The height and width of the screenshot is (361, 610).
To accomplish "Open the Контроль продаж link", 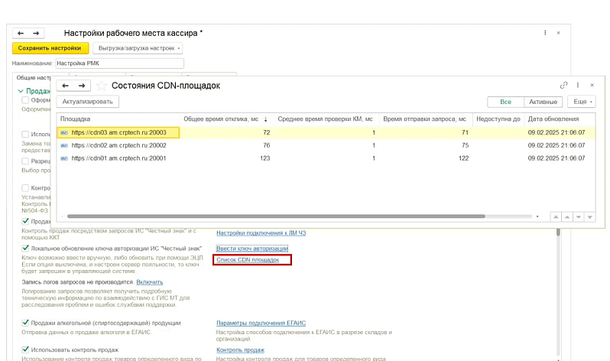I will point(241,350).
